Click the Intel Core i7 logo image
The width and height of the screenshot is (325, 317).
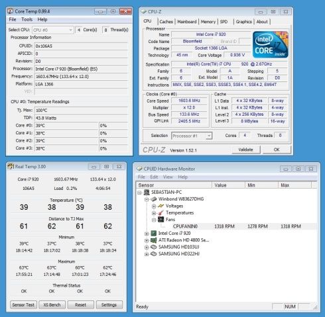[x=271, y=44]
